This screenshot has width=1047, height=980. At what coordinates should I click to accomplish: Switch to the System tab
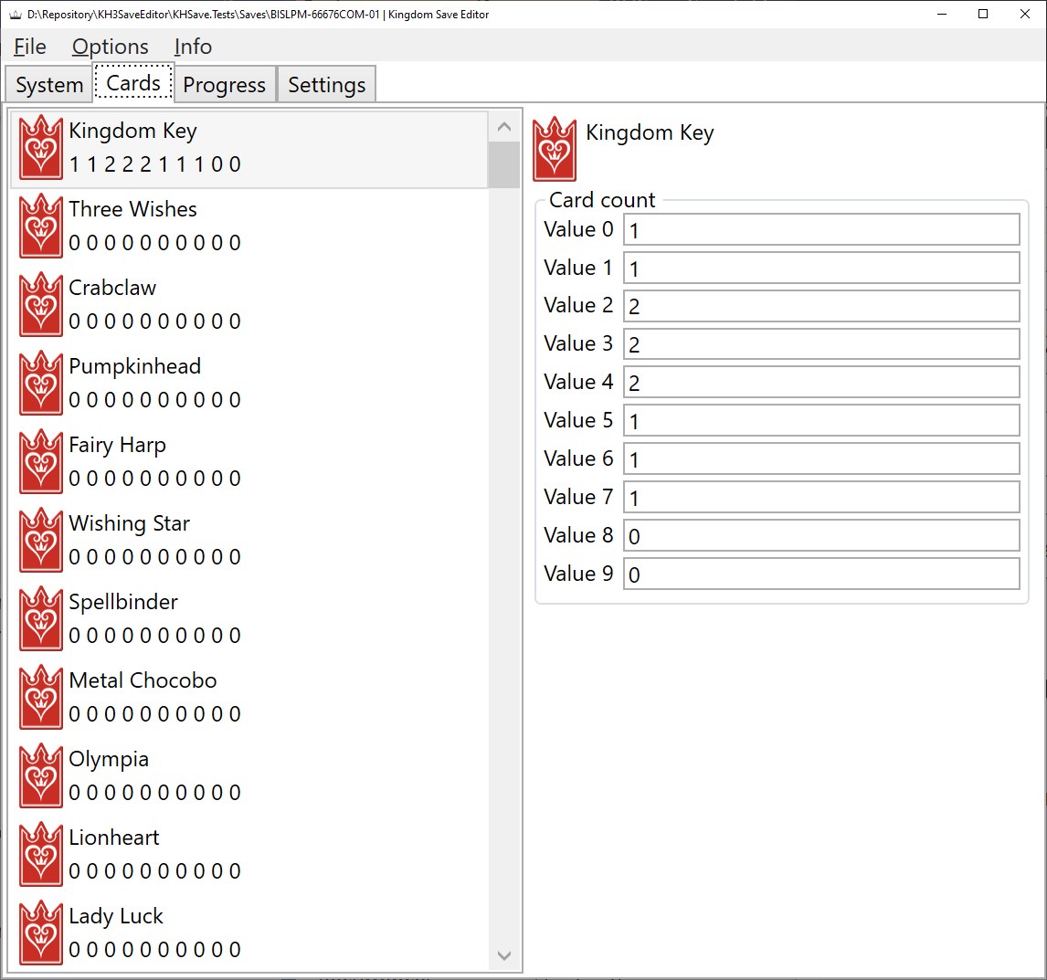(x=49, y=85)
